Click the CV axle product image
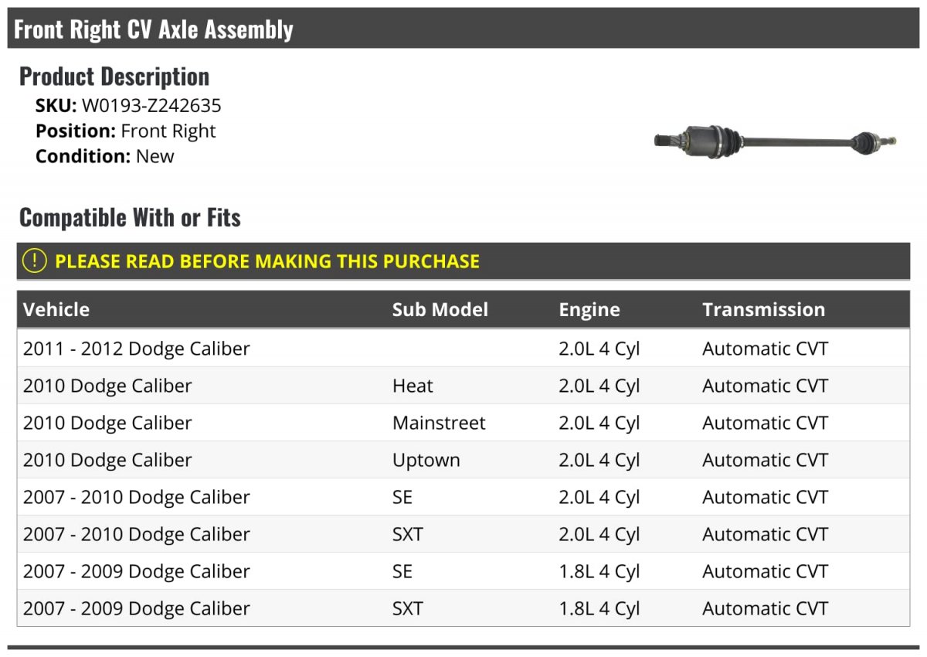The height and width of the screenshot is (657, 927). coord(775,141)
